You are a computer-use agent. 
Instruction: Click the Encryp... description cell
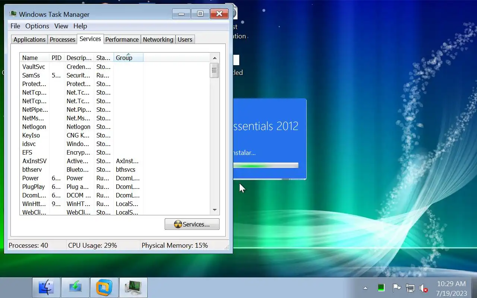79,152
